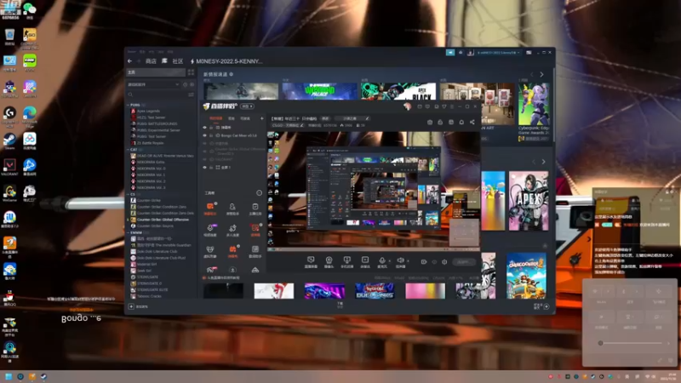Click the camera source button below preview
Screen dimensions: 681x383
point(329,261)
